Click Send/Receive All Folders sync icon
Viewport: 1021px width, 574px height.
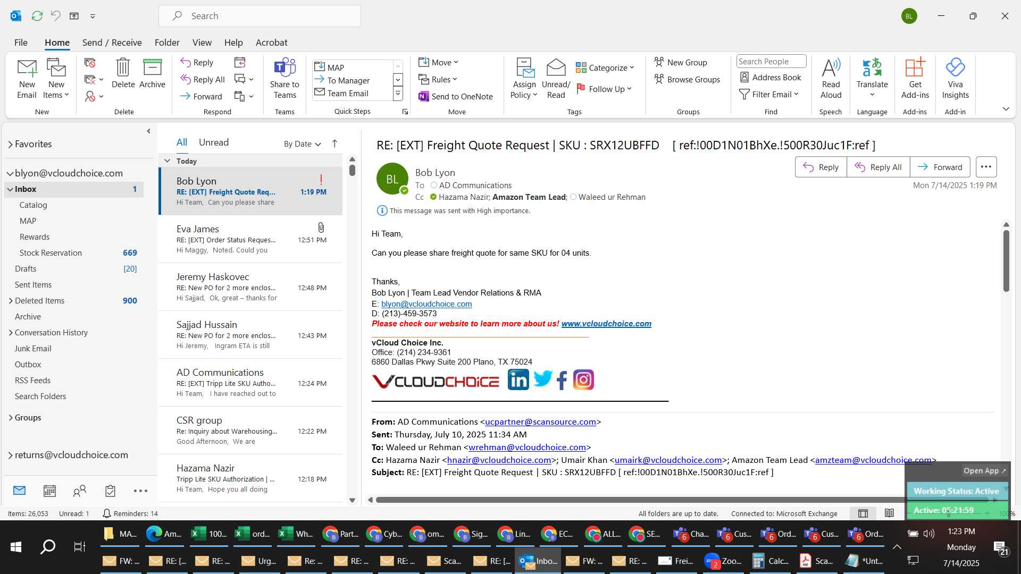coord(37,16)
